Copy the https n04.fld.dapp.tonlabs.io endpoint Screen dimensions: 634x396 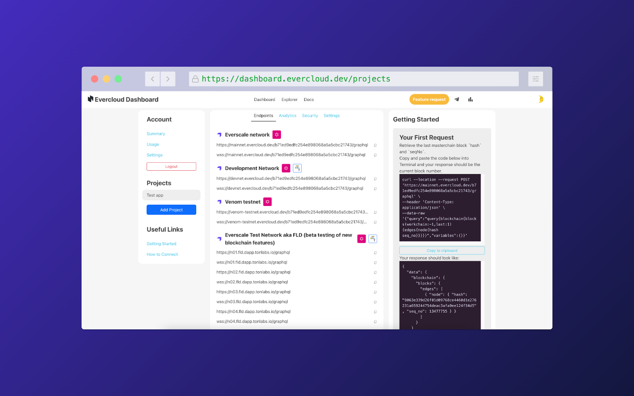pos(375,312)
